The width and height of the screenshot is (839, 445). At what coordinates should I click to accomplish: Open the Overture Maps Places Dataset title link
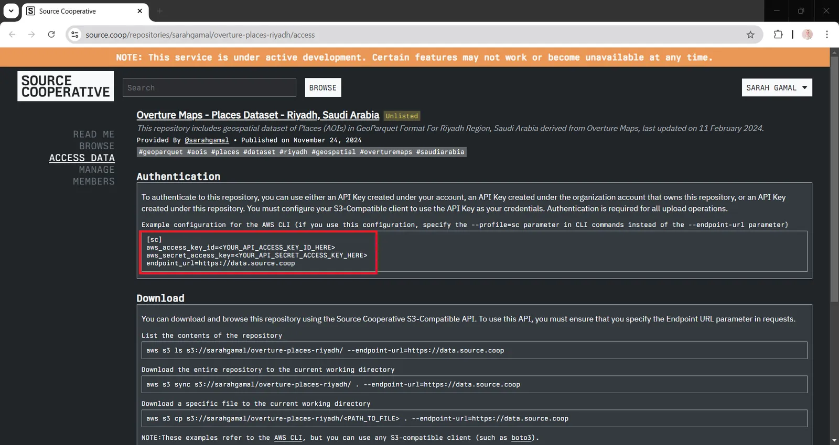pyautogui.click(x=257, y=115)
